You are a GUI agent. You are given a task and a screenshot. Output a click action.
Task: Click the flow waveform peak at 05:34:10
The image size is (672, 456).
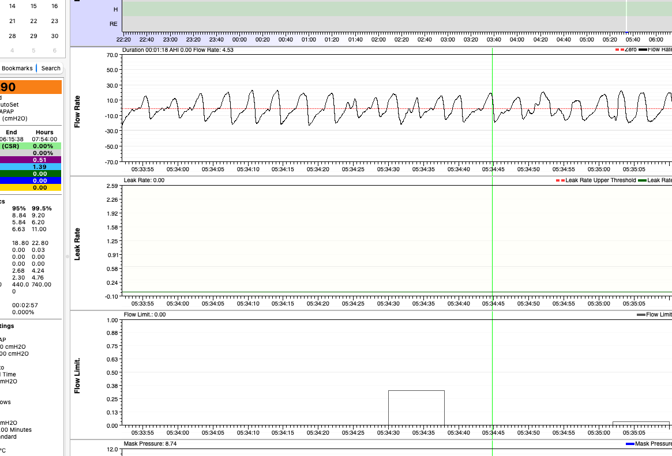point(252,91)
